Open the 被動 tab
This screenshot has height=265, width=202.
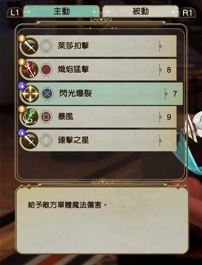pos(141,11)
